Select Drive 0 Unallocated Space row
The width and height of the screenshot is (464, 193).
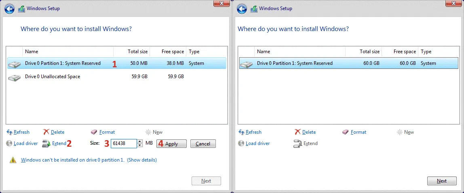point(53,77)
